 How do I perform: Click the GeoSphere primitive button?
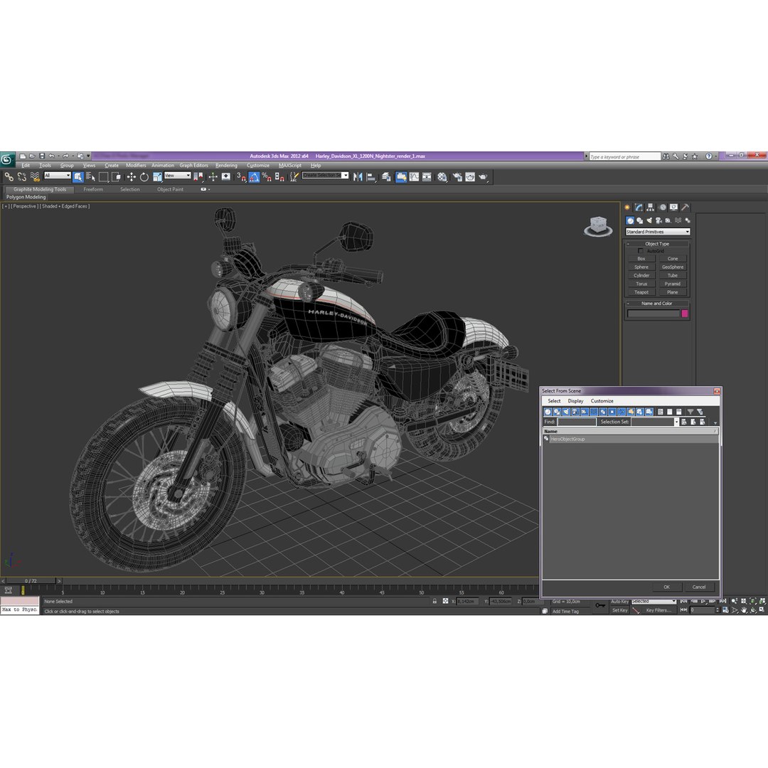(673, 267)
